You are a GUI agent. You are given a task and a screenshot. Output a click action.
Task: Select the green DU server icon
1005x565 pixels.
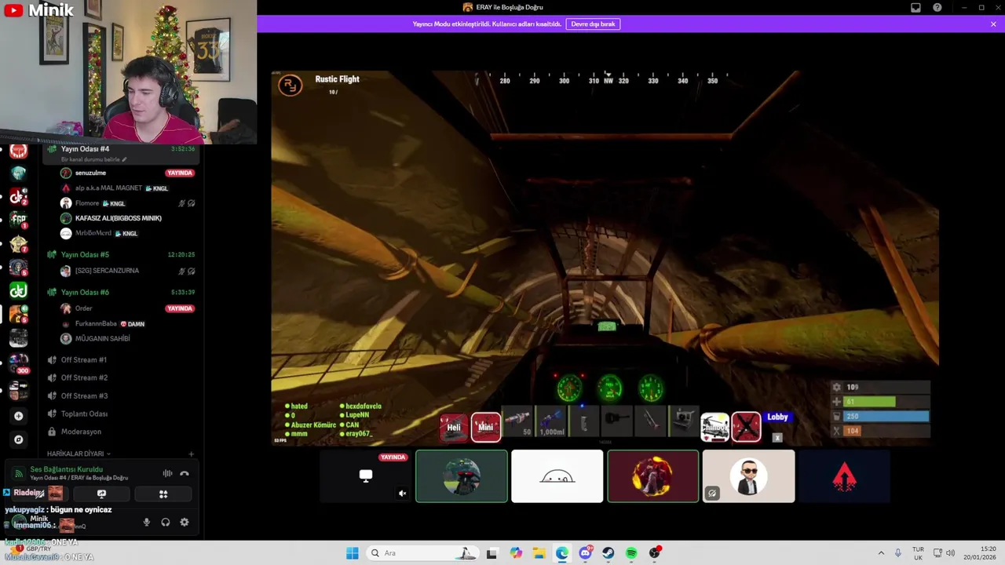pyautogui.click(x=18, y=291)
